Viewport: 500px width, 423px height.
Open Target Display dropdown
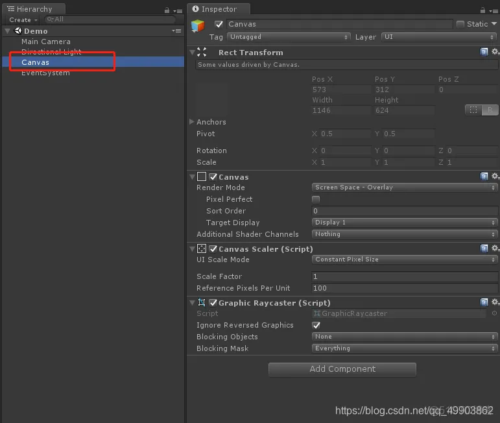404,223
